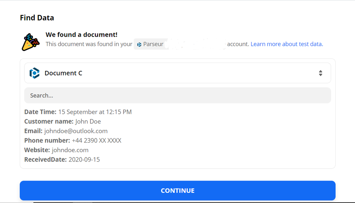Image resolution: width=355 pixels, height=203 pixels.
Task: Click the small Parseur mark inside the gray badge
Action: (x=139, y=44)
